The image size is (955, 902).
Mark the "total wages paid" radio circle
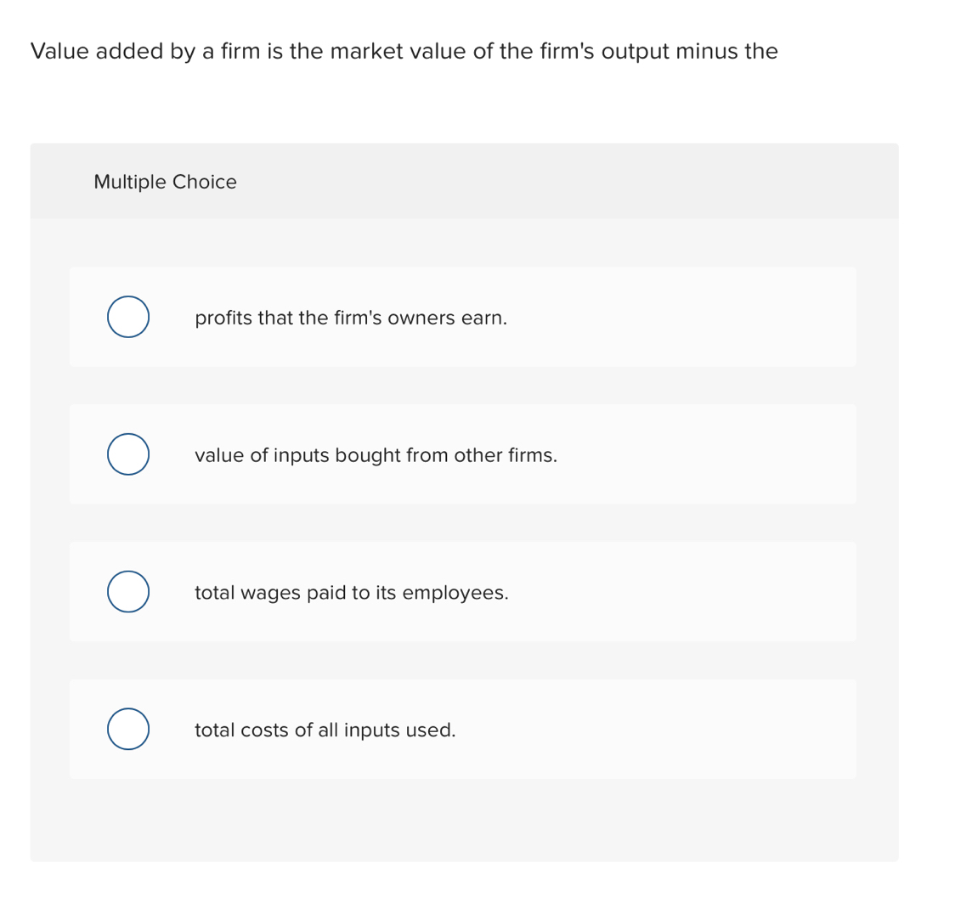coord(128,592)
